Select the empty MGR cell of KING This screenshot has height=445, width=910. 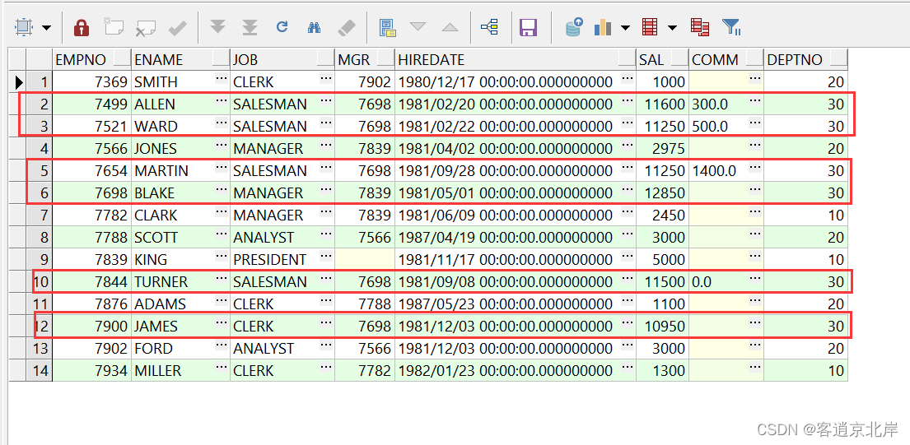tap(365, 260)
